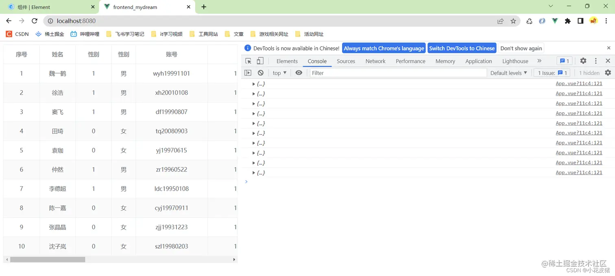Open console settings gear in filter row
615x276 pixels.
point(608,73)
